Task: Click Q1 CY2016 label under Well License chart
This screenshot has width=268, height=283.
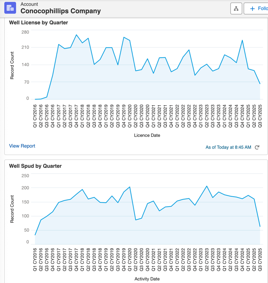Action: click(x=35, y=116)
